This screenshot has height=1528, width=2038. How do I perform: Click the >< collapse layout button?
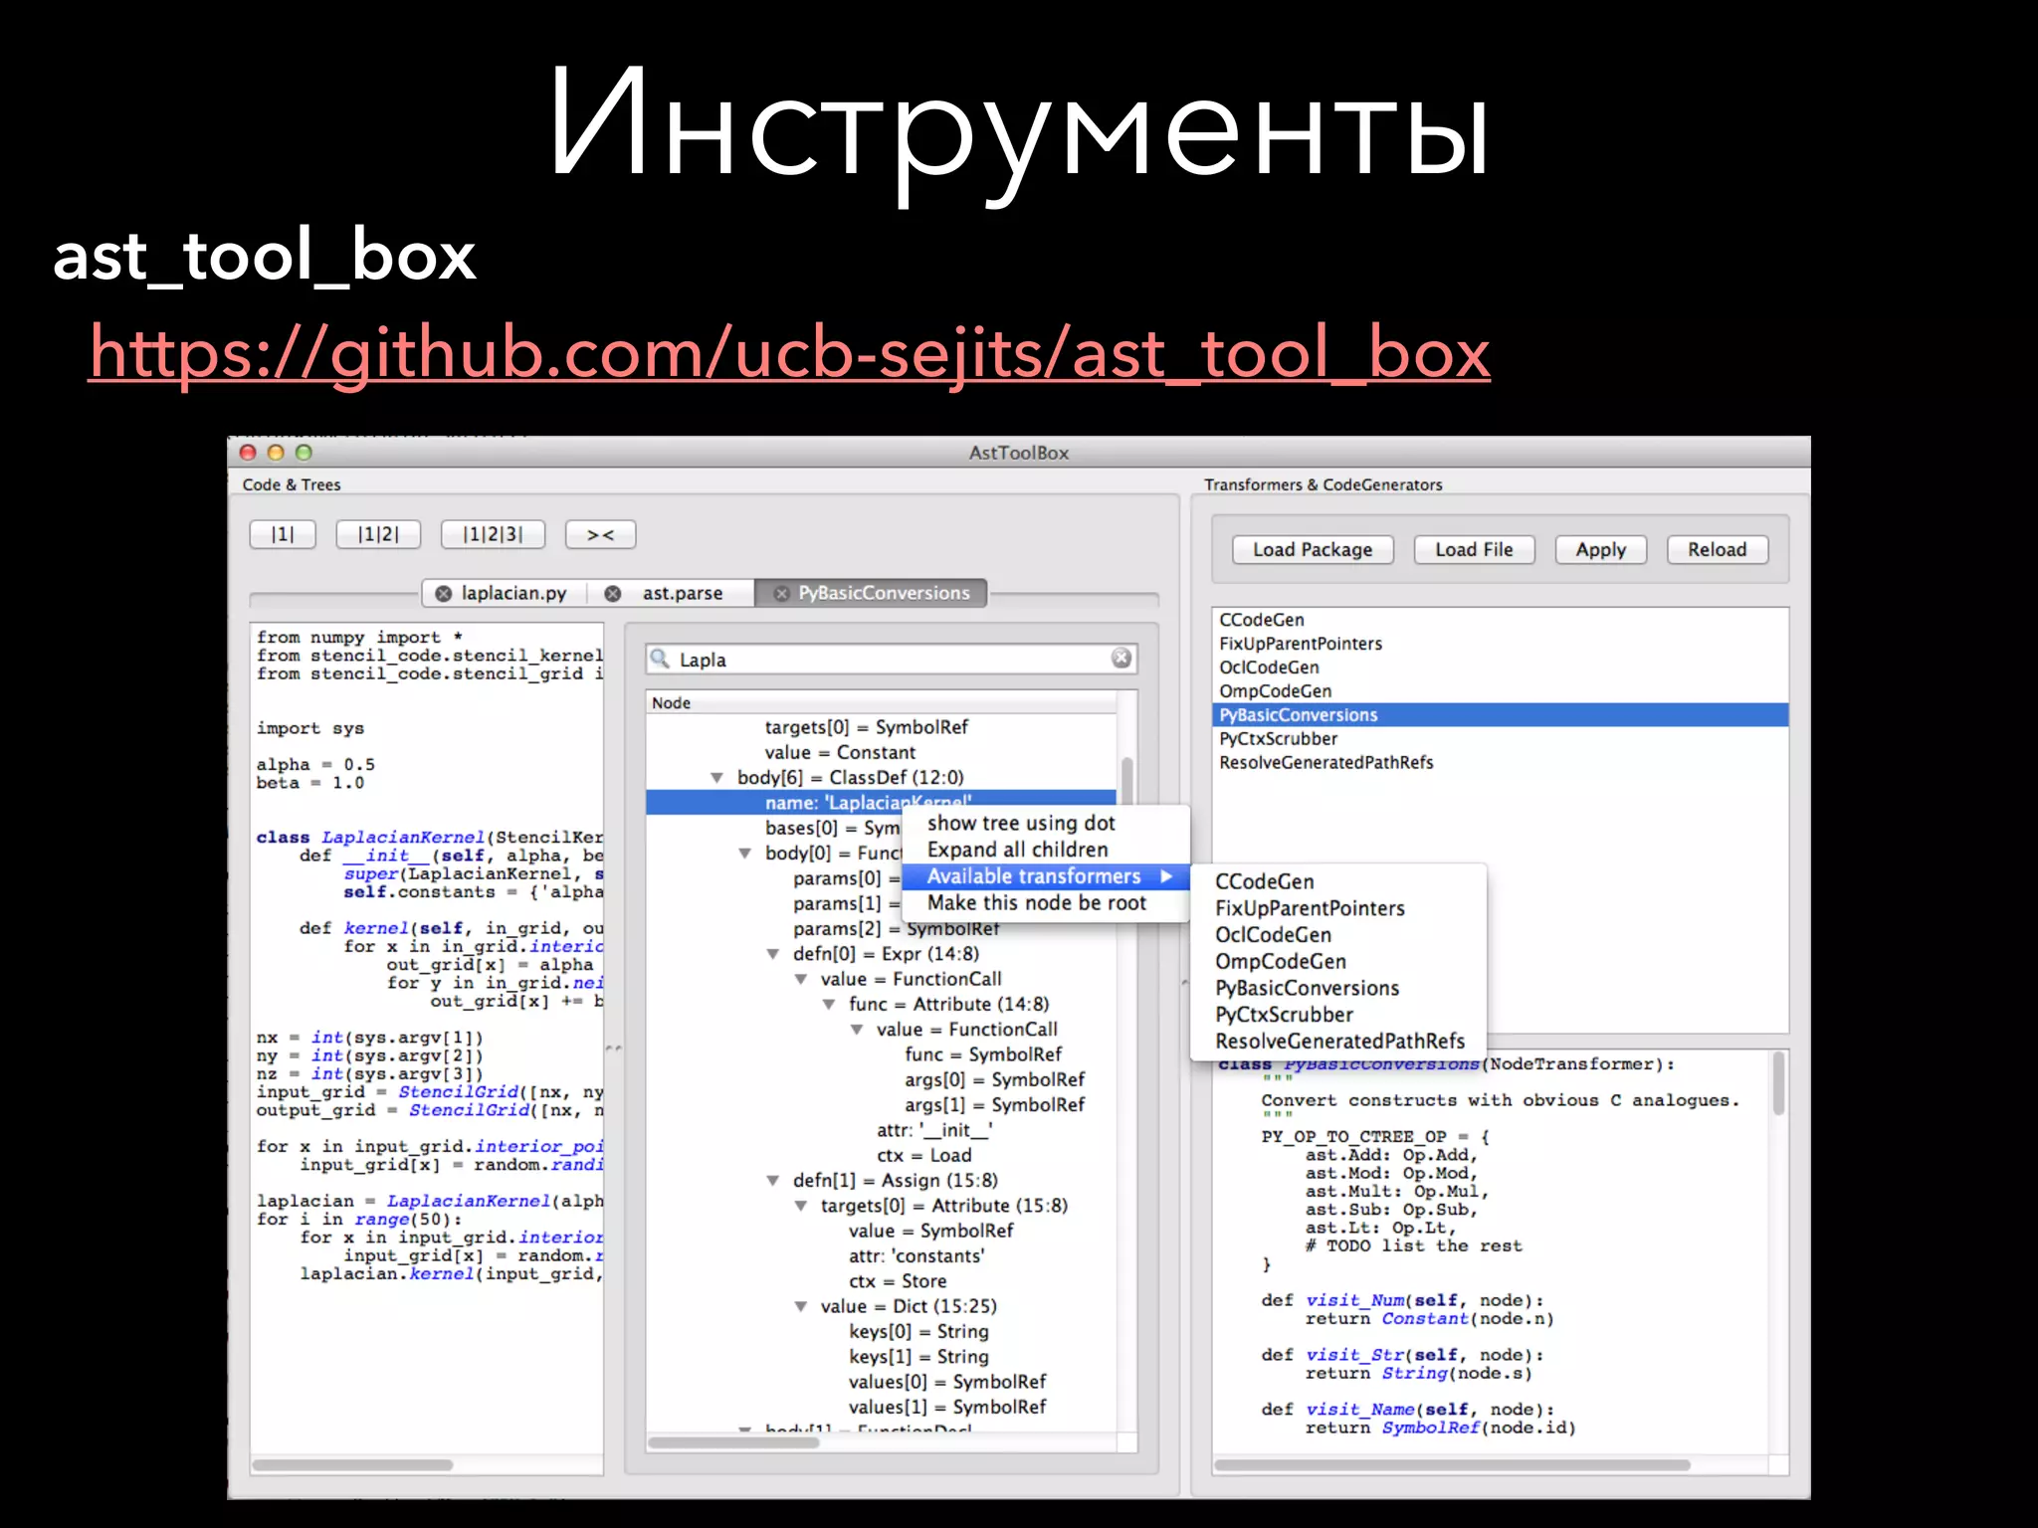(600, 534)
